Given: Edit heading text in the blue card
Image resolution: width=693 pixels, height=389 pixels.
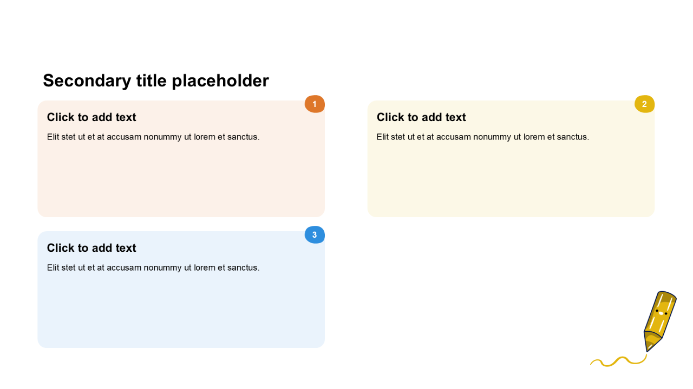Looking at the screenshot, I should coord(91,248).
